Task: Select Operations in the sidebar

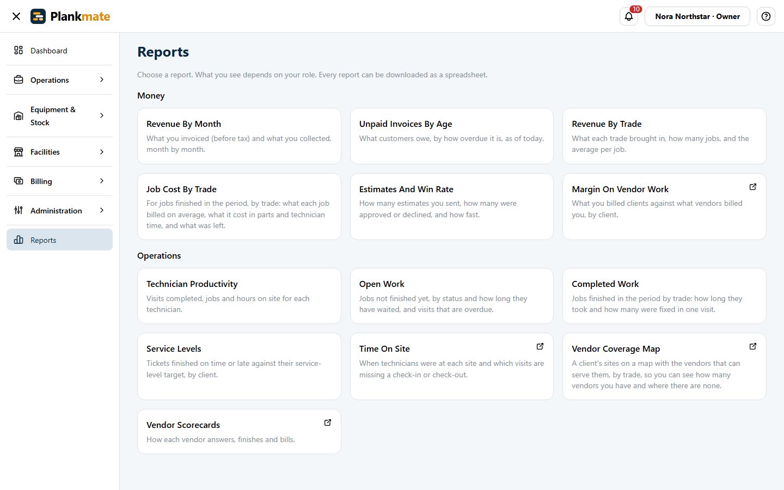Action: (x=59, y=79)
